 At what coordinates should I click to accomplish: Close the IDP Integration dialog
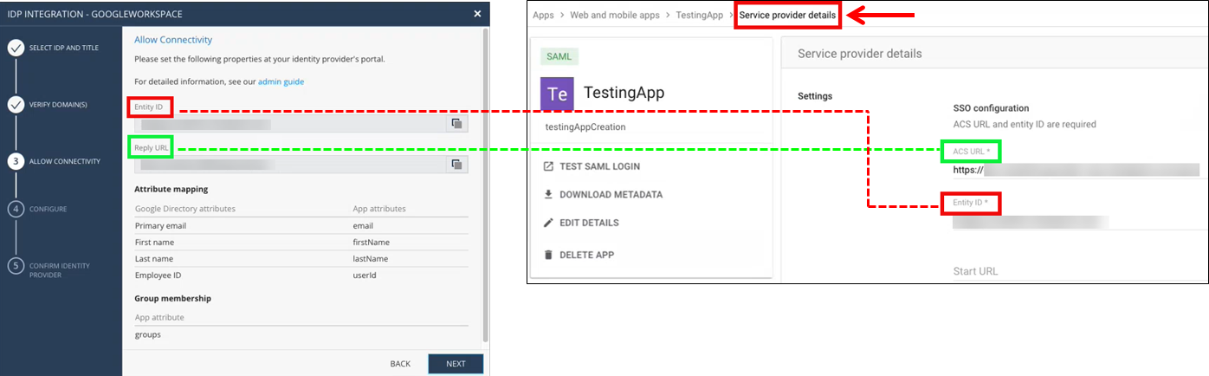point(477,14)
